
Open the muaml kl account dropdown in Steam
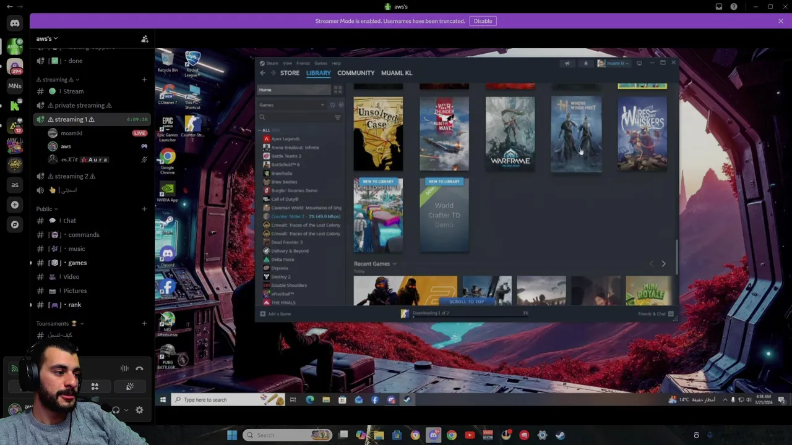(x=613, y=63)
